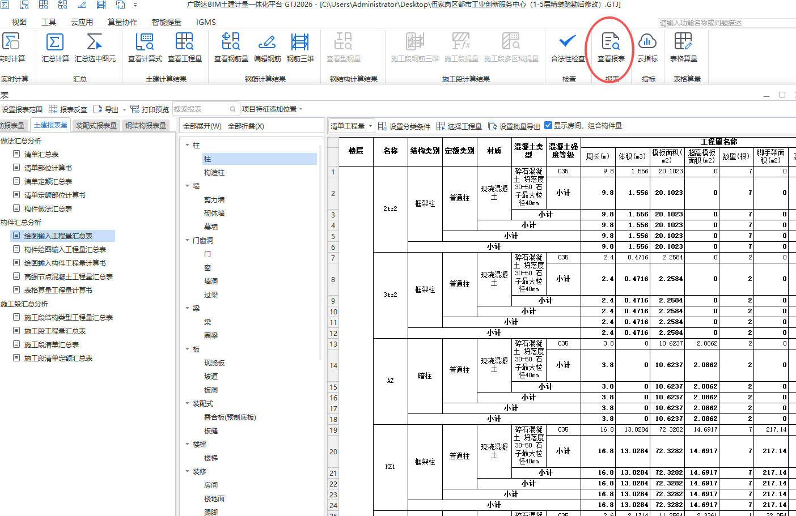Open 查看报表 report viewer
This screenshot has height=516, width=796.
[611, 47]
